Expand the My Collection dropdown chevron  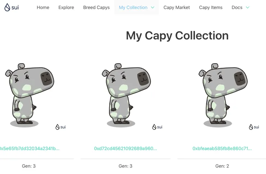(x=153, y=8)
